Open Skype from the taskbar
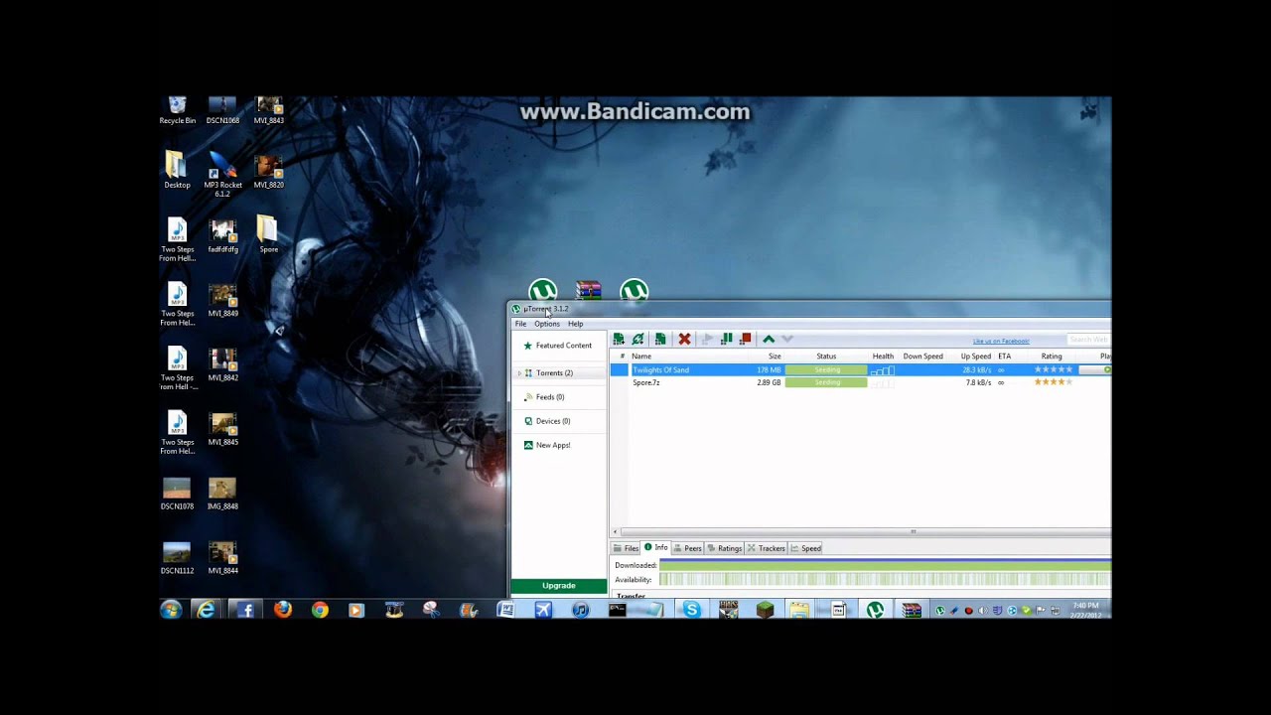 [x=692, y=610]
